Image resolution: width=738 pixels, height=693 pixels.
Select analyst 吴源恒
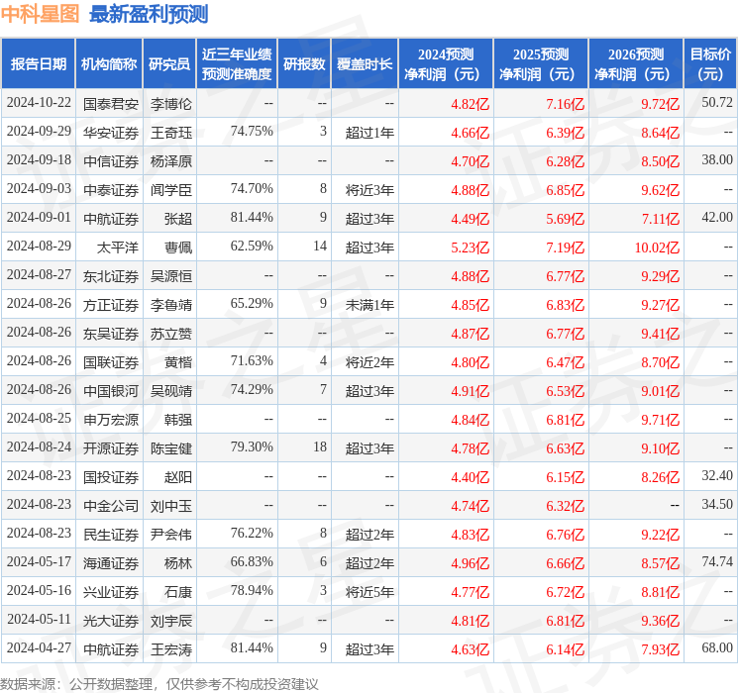(170, 276)
